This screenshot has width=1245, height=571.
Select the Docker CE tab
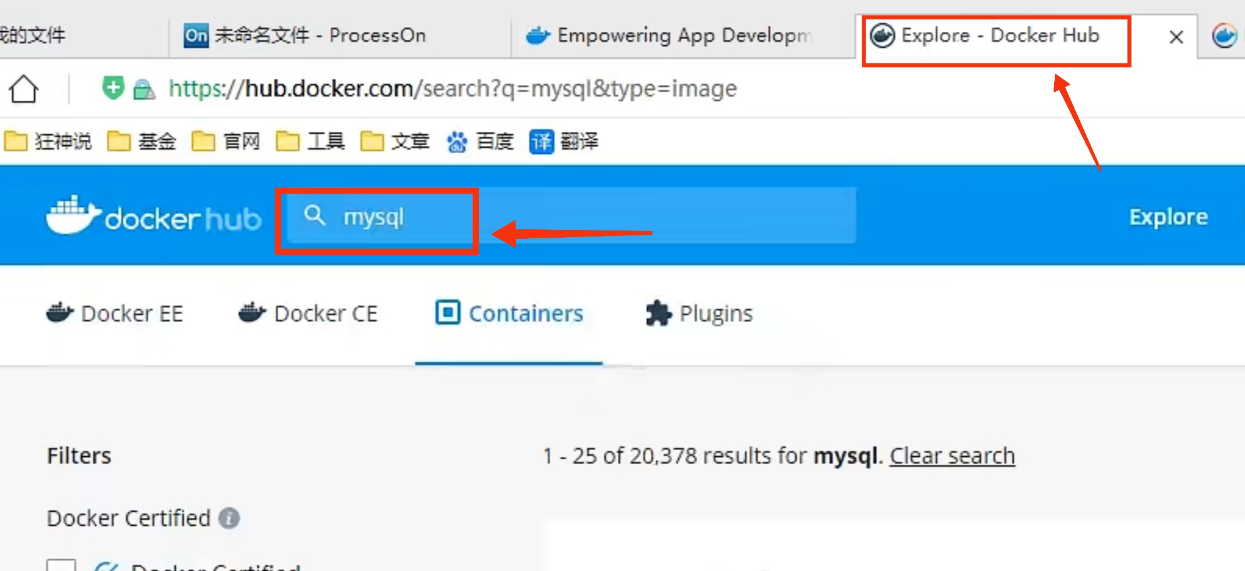click(x=308, y=313)
